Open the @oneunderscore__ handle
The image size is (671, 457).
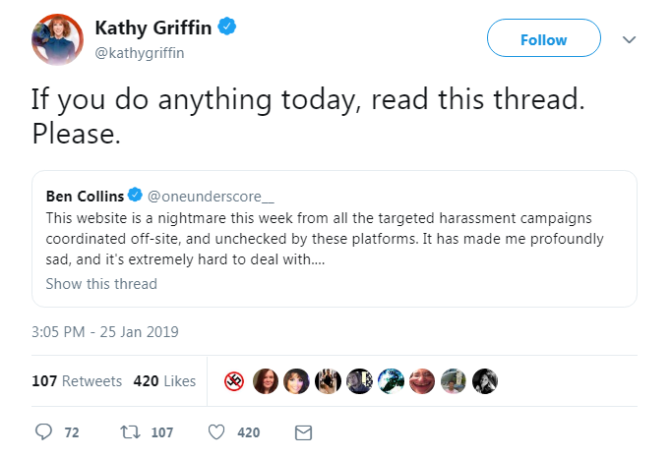(x=211, y=197)
